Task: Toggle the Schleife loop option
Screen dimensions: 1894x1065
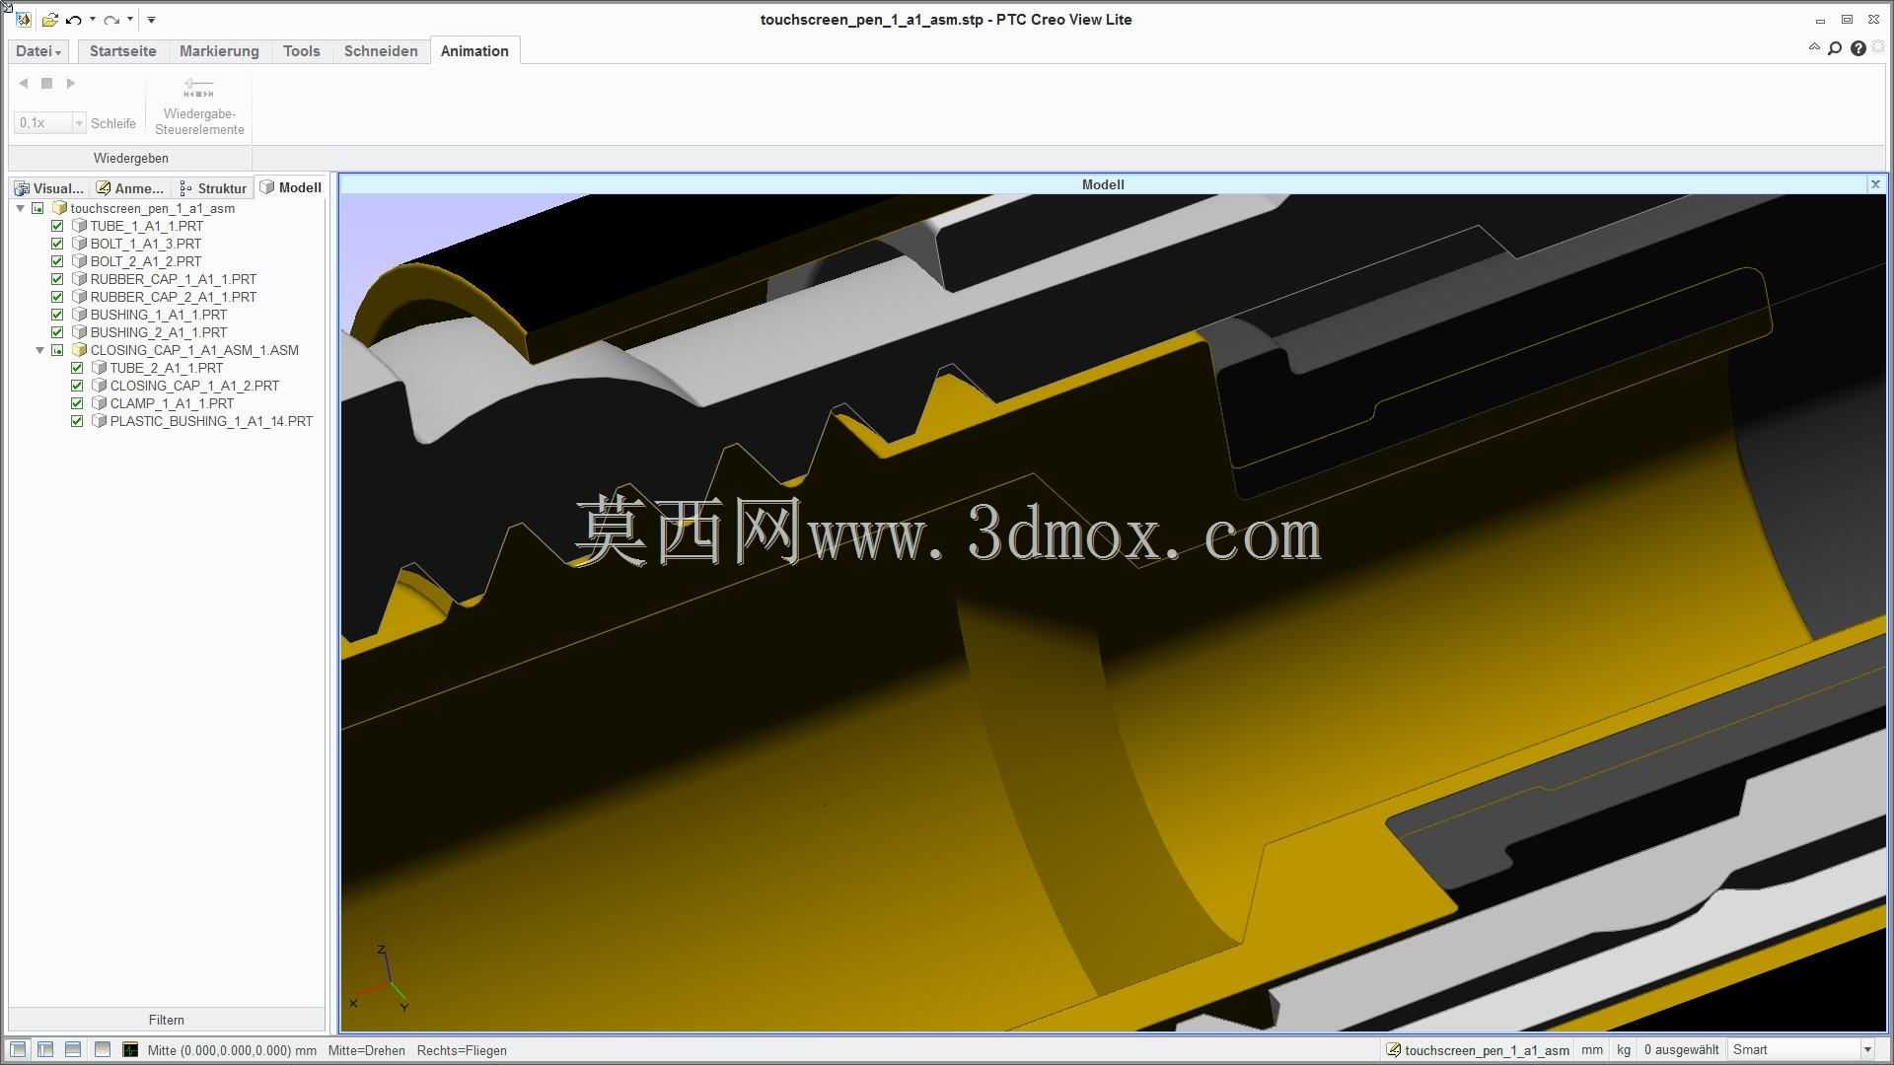Action: (x=113, y=123)
